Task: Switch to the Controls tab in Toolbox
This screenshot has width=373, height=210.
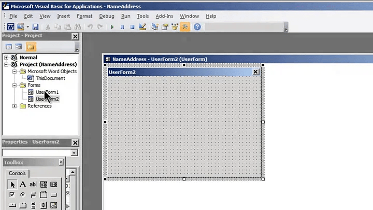Action: (x=18, y=173)
